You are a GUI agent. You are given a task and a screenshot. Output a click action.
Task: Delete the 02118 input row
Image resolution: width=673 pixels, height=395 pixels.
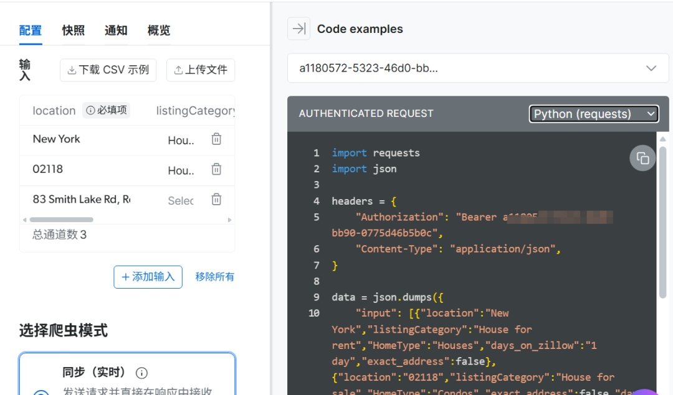click(216, 169)
